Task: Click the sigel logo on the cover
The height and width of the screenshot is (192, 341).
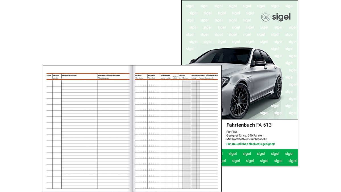Action: coord(276,17)
